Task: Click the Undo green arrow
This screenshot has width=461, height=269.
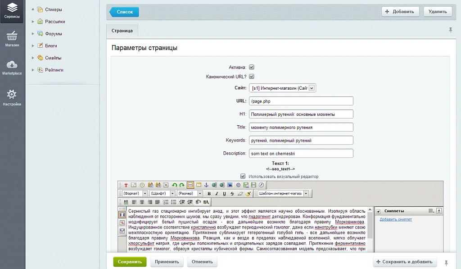Action: point(174,185)
